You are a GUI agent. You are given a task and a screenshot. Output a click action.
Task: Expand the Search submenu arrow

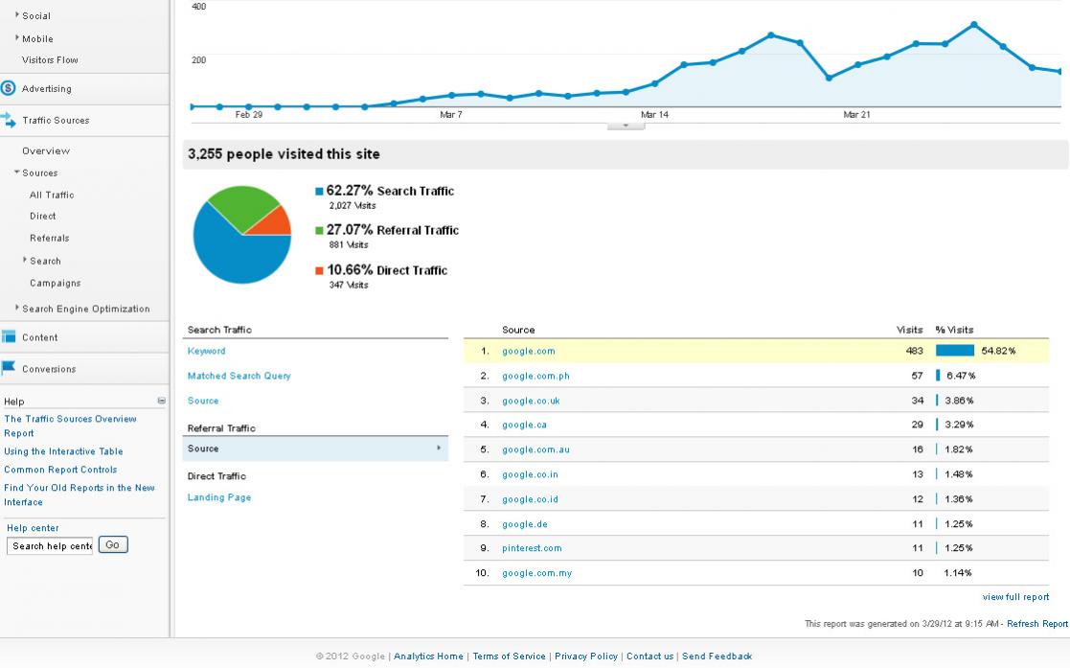pyautogui.click(x=25, y=260)
